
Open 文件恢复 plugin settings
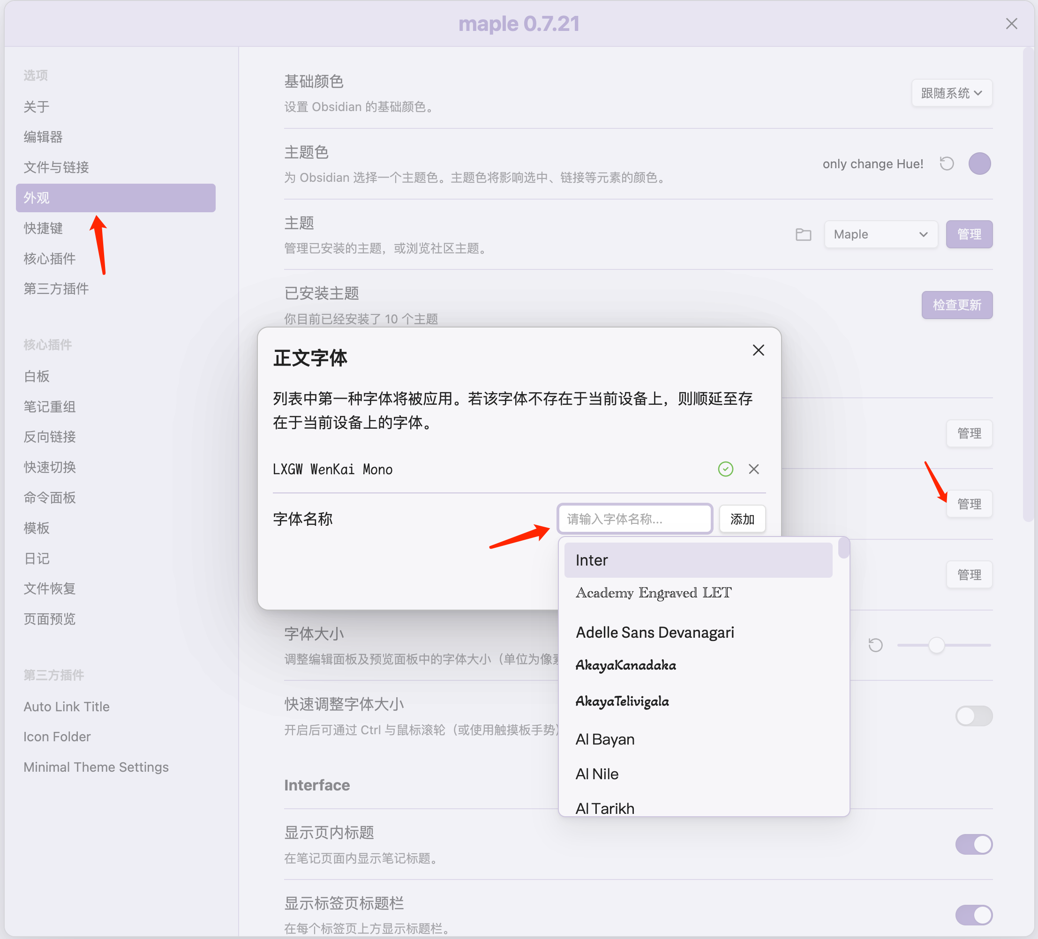click(x=116, y=589)
